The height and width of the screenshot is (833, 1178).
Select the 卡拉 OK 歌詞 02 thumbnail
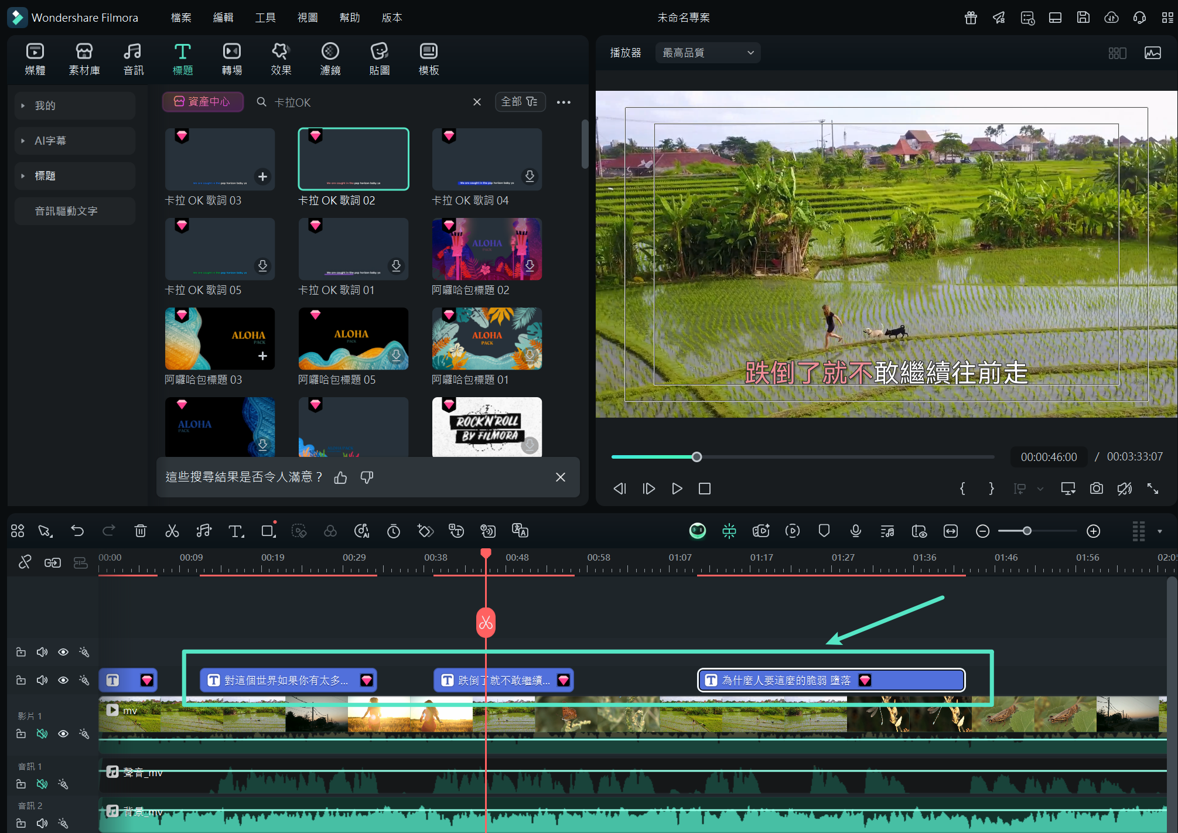353,159
